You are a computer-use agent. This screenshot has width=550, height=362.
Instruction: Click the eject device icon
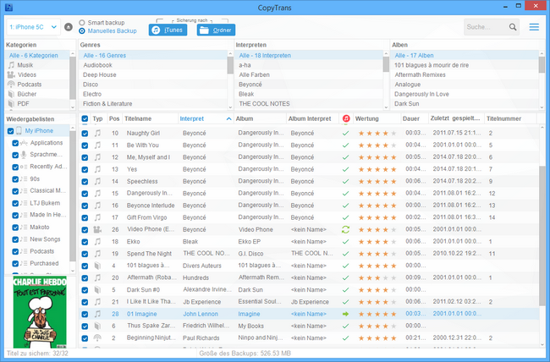click(69, 27)
